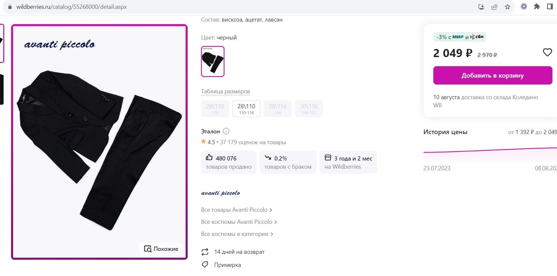
Task: Click the blue gear extension icon
Action: tap(524, 7)
